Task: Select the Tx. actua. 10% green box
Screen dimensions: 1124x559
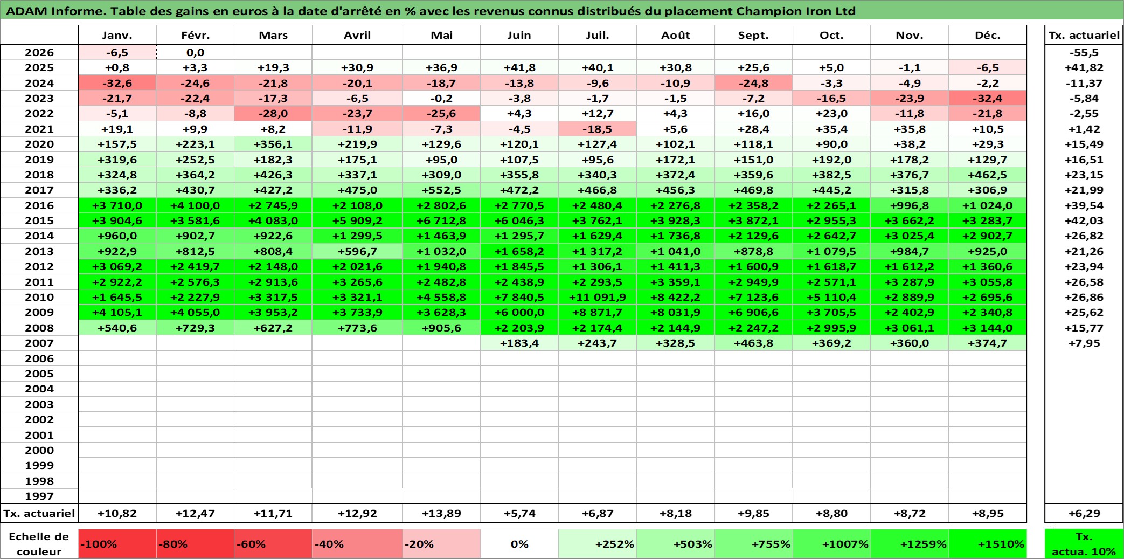Action: pyautogui.click(x=1084, y=544)
